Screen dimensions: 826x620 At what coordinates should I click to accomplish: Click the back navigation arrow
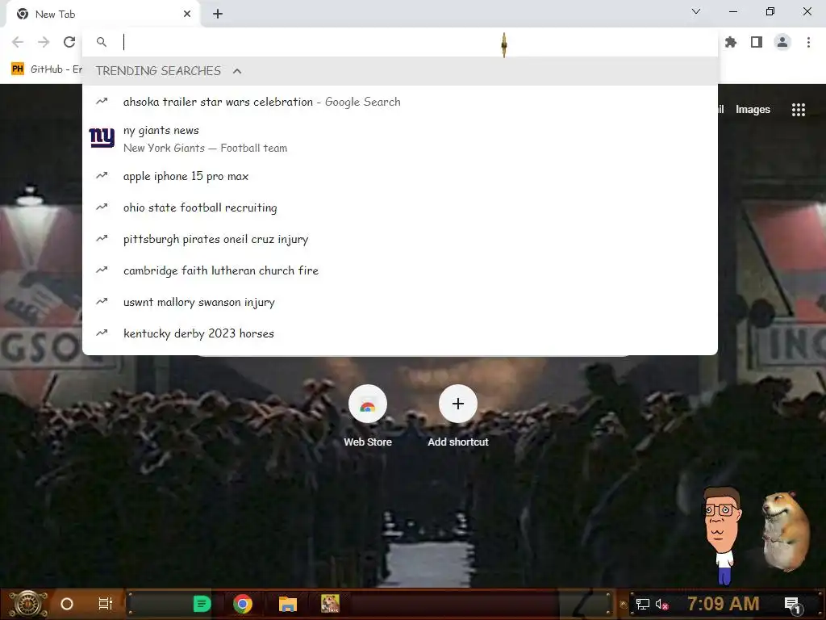pyautogui.click(x=18, y=42)
